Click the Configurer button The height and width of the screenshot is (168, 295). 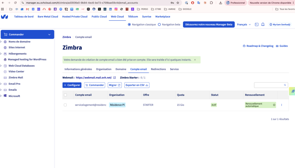[x=72, y=85]
